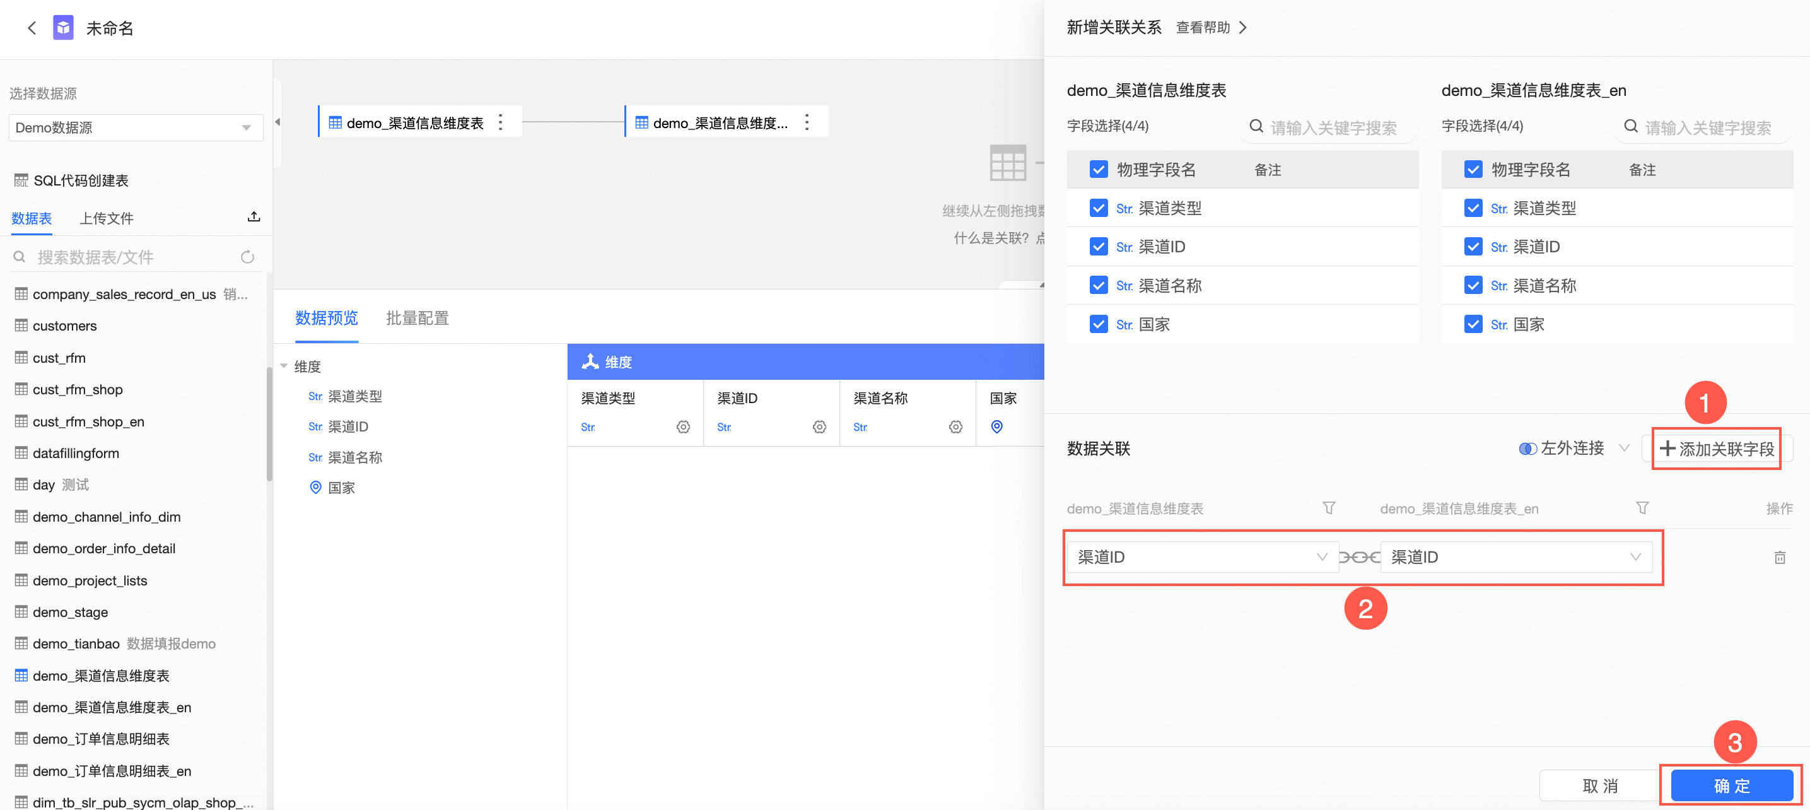Click search icon in left table field search
Viewport: 1810px width, 810px height.
pyautogui.click(x=1256, y=127)
